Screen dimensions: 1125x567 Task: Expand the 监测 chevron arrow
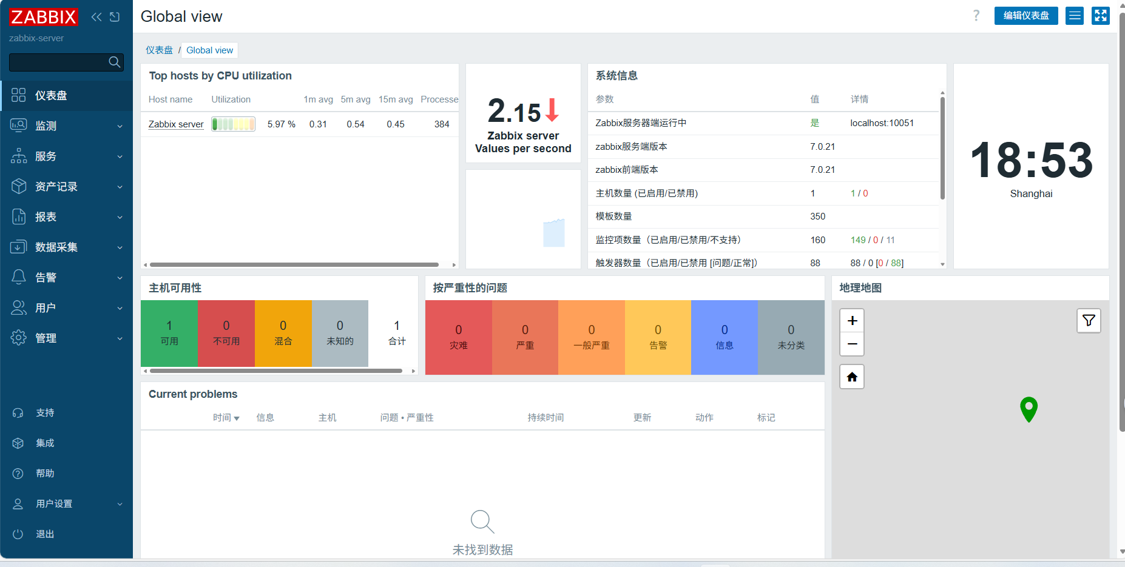(x=120, y=126)
